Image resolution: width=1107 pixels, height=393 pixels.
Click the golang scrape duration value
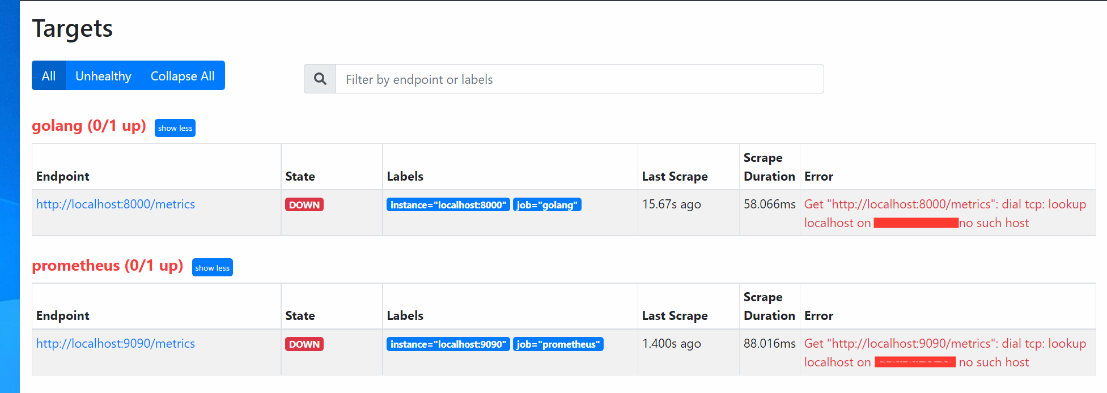click(769, 204)
